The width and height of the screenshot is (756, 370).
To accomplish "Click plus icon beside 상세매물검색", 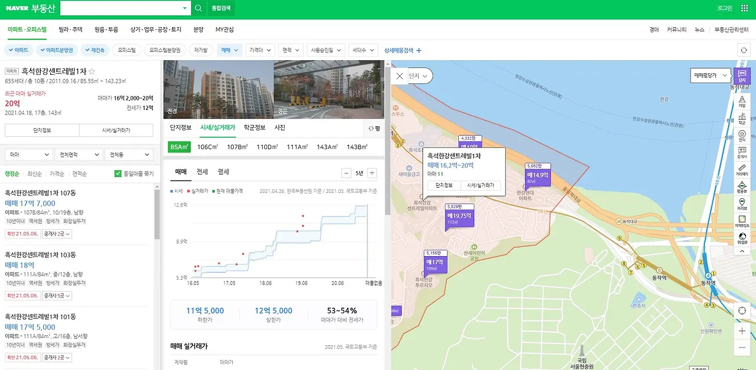I will tap(419, 51).
